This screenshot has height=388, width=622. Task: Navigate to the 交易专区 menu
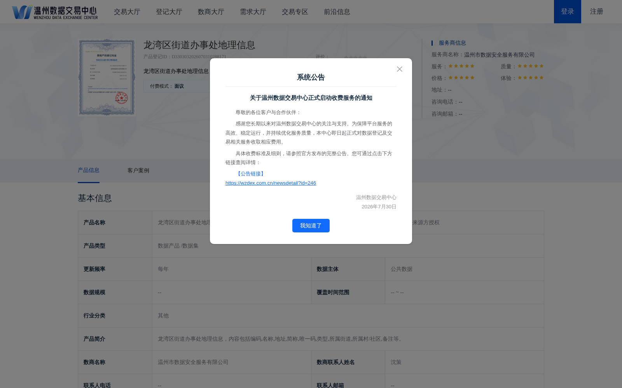coord(295,12)
